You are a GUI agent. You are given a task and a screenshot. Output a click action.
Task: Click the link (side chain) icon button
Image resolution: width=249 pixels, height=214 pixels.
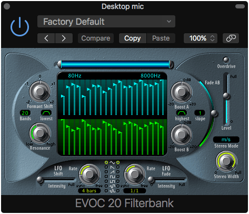(x=231, y=38)
